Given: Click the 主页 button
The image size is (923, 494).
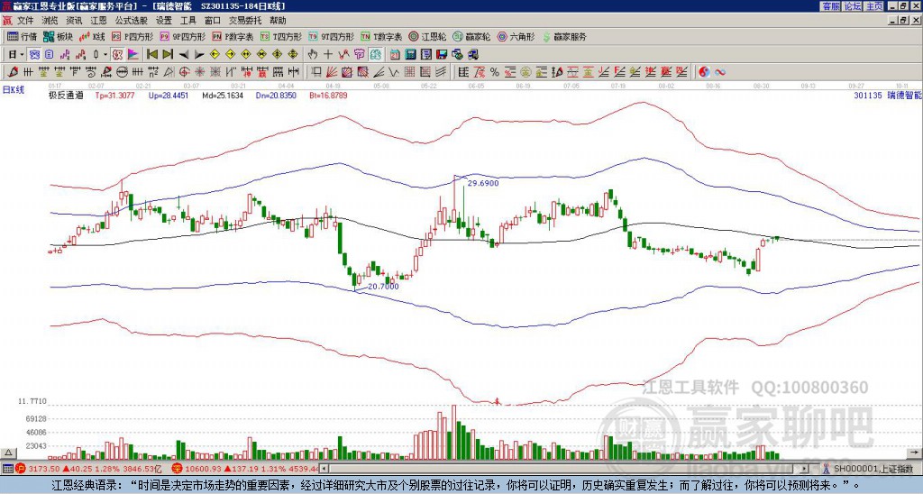Looking at the screenshot, I should tap(874, 6).
